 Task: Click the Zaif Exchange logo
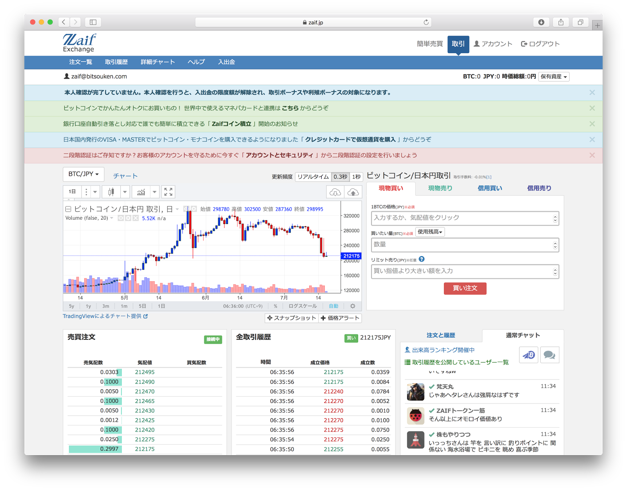coord(79,43)
